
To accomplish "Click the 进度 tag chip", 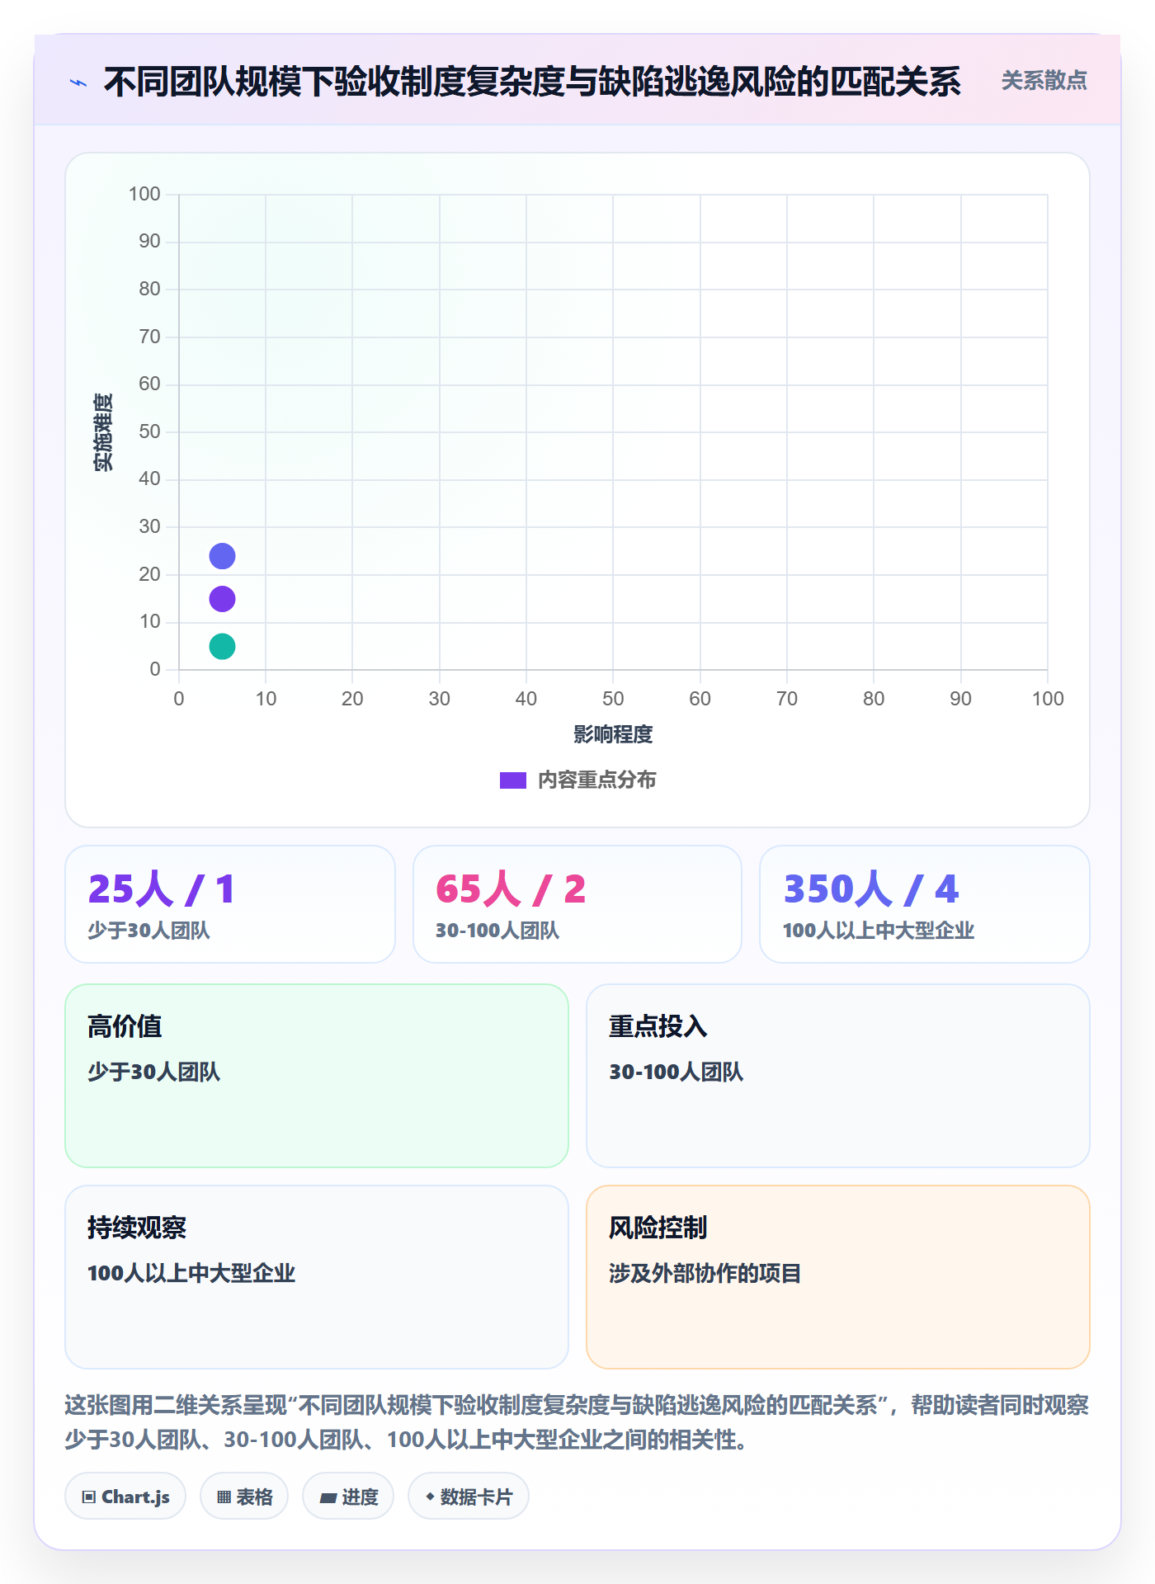I will click(348, 1497).
